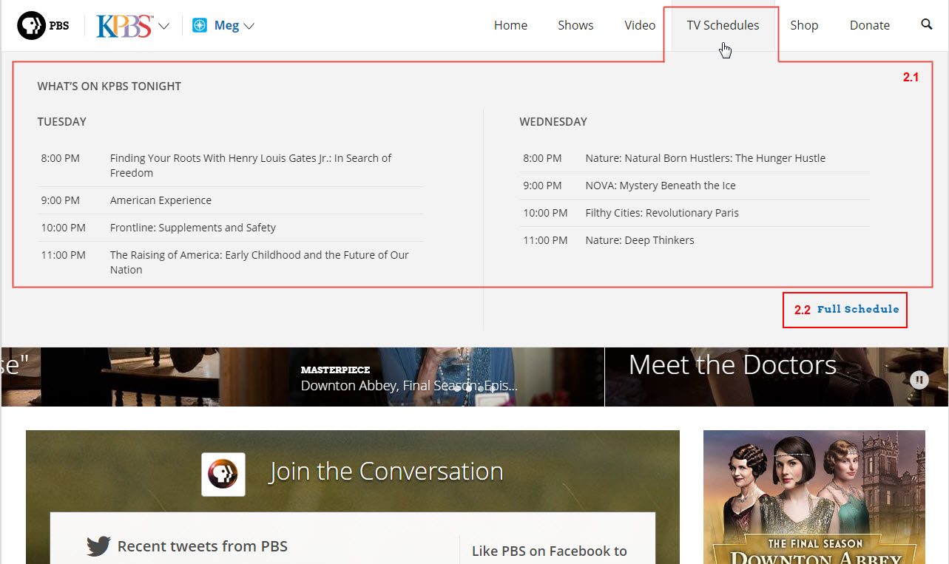This screenshot has width=949, height=564.
Task: Click the PBS avatar in Join the Conversation
Action: [x=223, y=475]
